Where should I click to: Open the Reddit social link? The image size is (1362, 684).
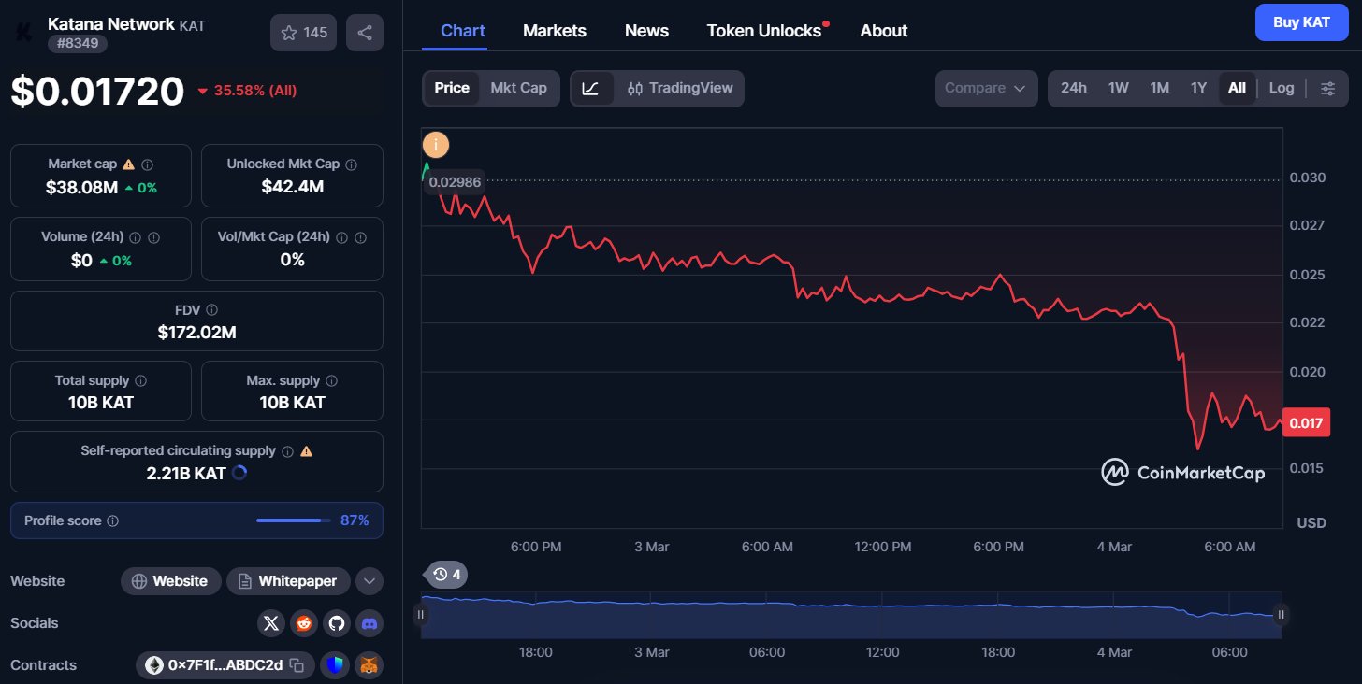[304, 623]
